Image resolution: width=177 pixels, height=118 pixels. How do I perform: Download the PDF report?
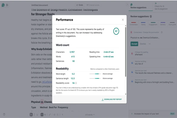112,99
